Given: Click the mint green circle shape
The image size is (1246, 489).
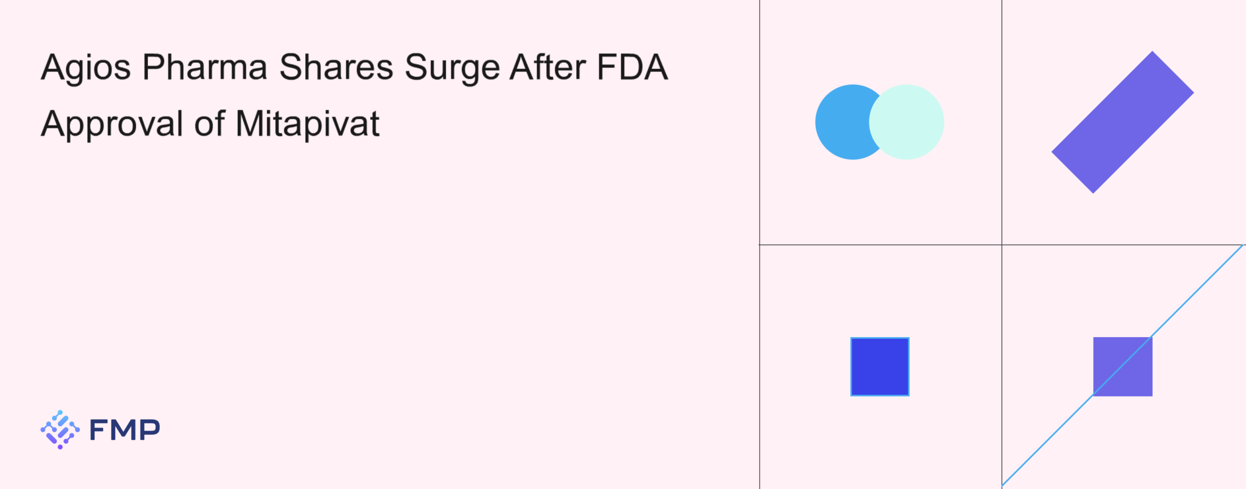Looking at the screenshot, I should 908,122.
